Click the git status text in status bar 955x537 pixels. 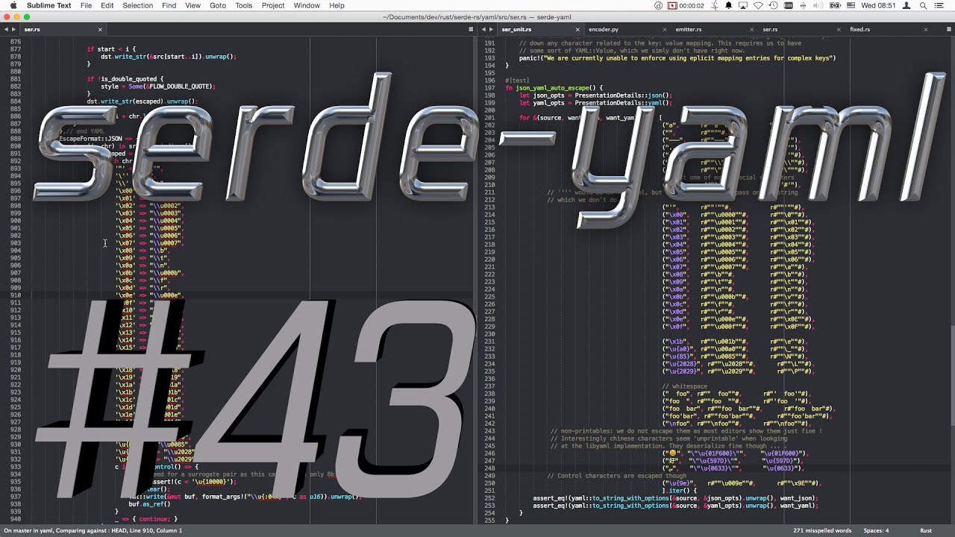93,530
